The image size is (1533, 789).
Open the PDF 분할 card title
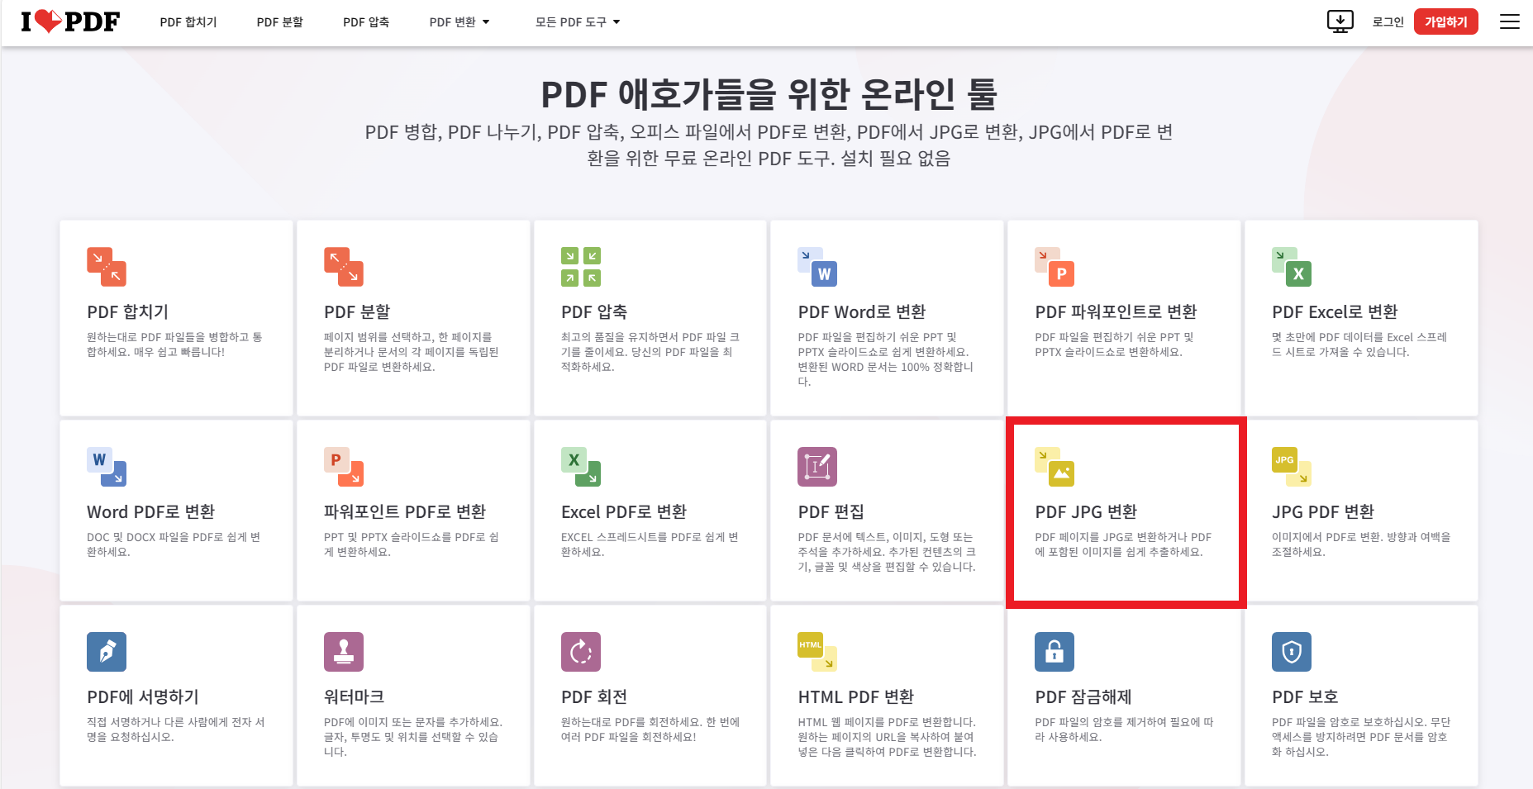click(x=357, y=312)
